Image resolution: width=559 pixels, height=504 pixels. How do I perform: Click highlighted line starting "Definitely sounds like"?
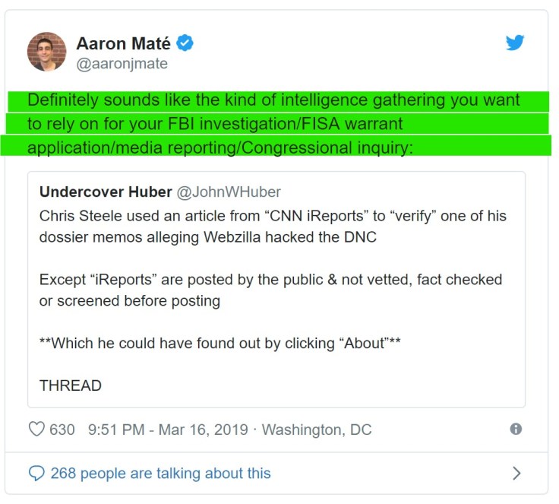[x=273, y=100]
